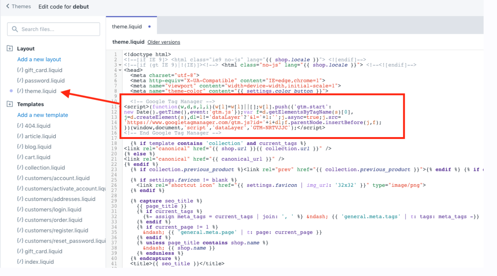Click unsaved changes dot on theme.liquid tab

149,27
